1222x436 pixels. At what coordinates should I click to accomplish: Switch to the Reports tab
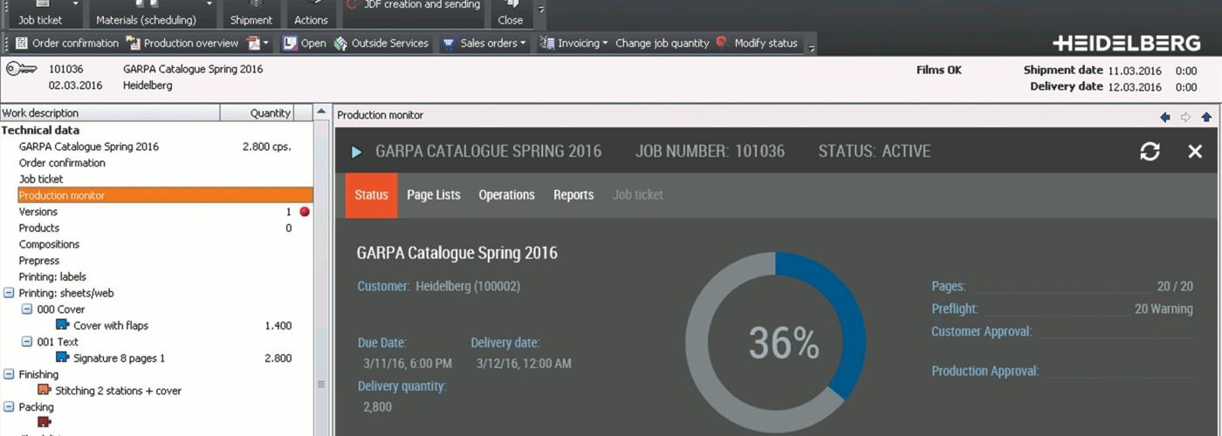click(573, 195)
